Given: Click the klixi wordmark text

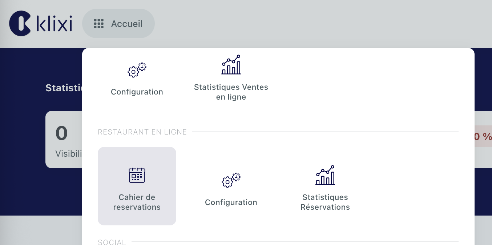Looking at the screenshot, I should click(55, 24).
